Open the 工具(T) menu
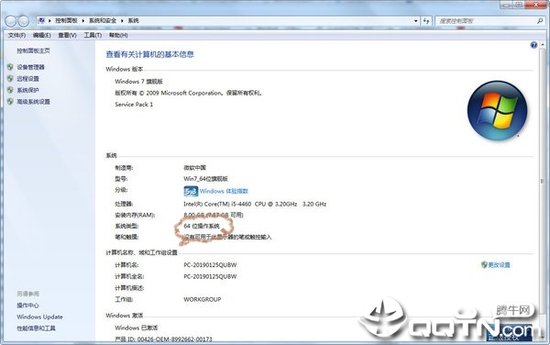Viewport: 550px width, 345px height. [93, 35]
